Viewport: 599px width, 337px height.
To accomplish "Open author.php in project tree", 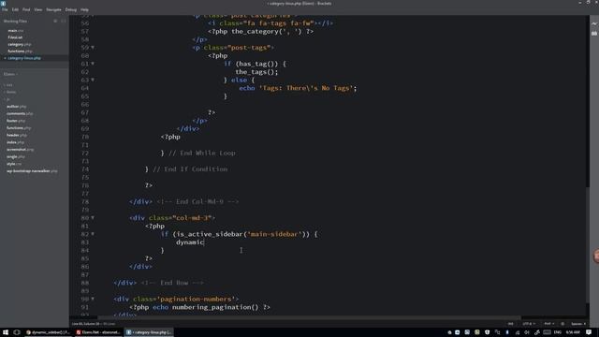I will click(x=17, y=107).
